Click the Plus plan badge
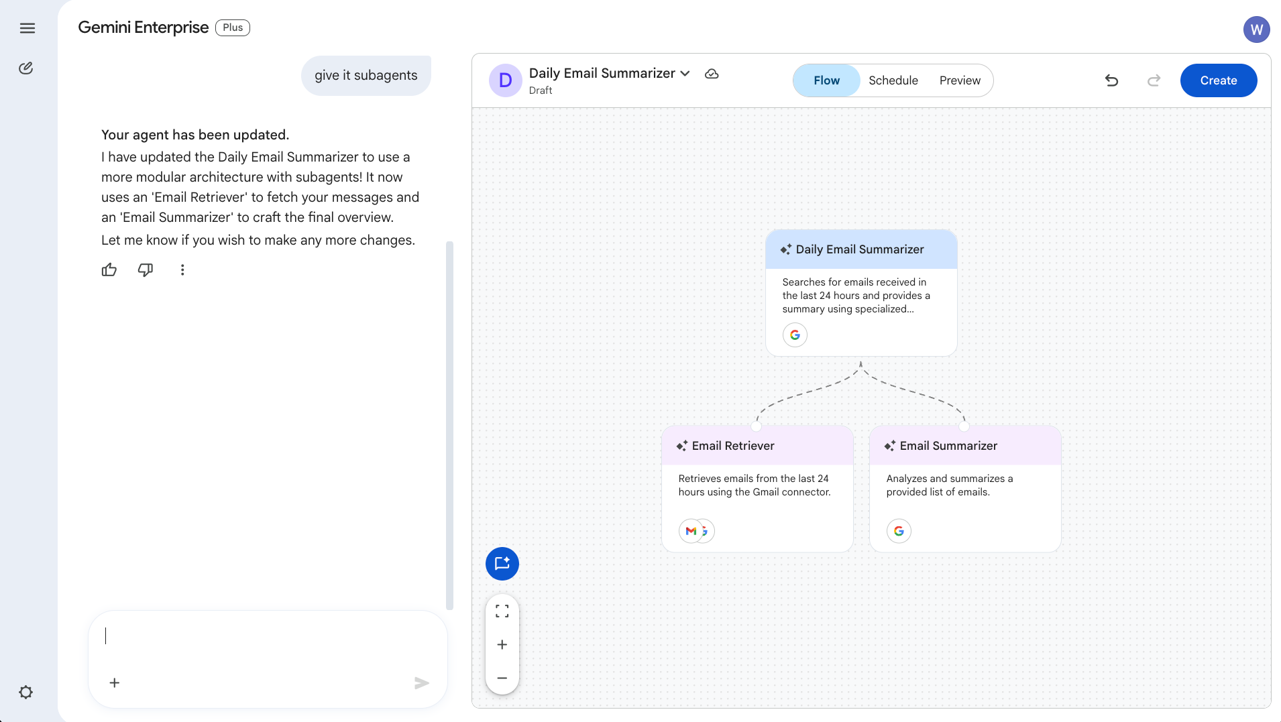 click(x=233, y=27)
